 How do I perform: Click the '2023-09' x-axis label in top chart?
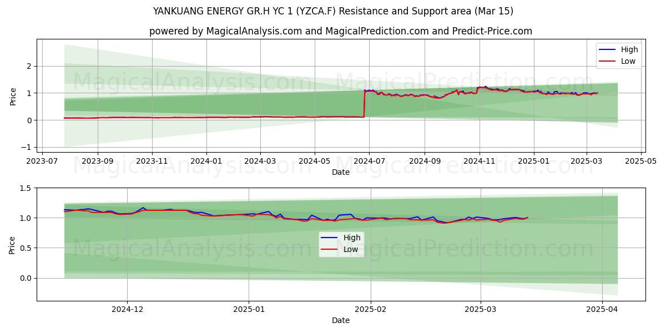(98, 162)
